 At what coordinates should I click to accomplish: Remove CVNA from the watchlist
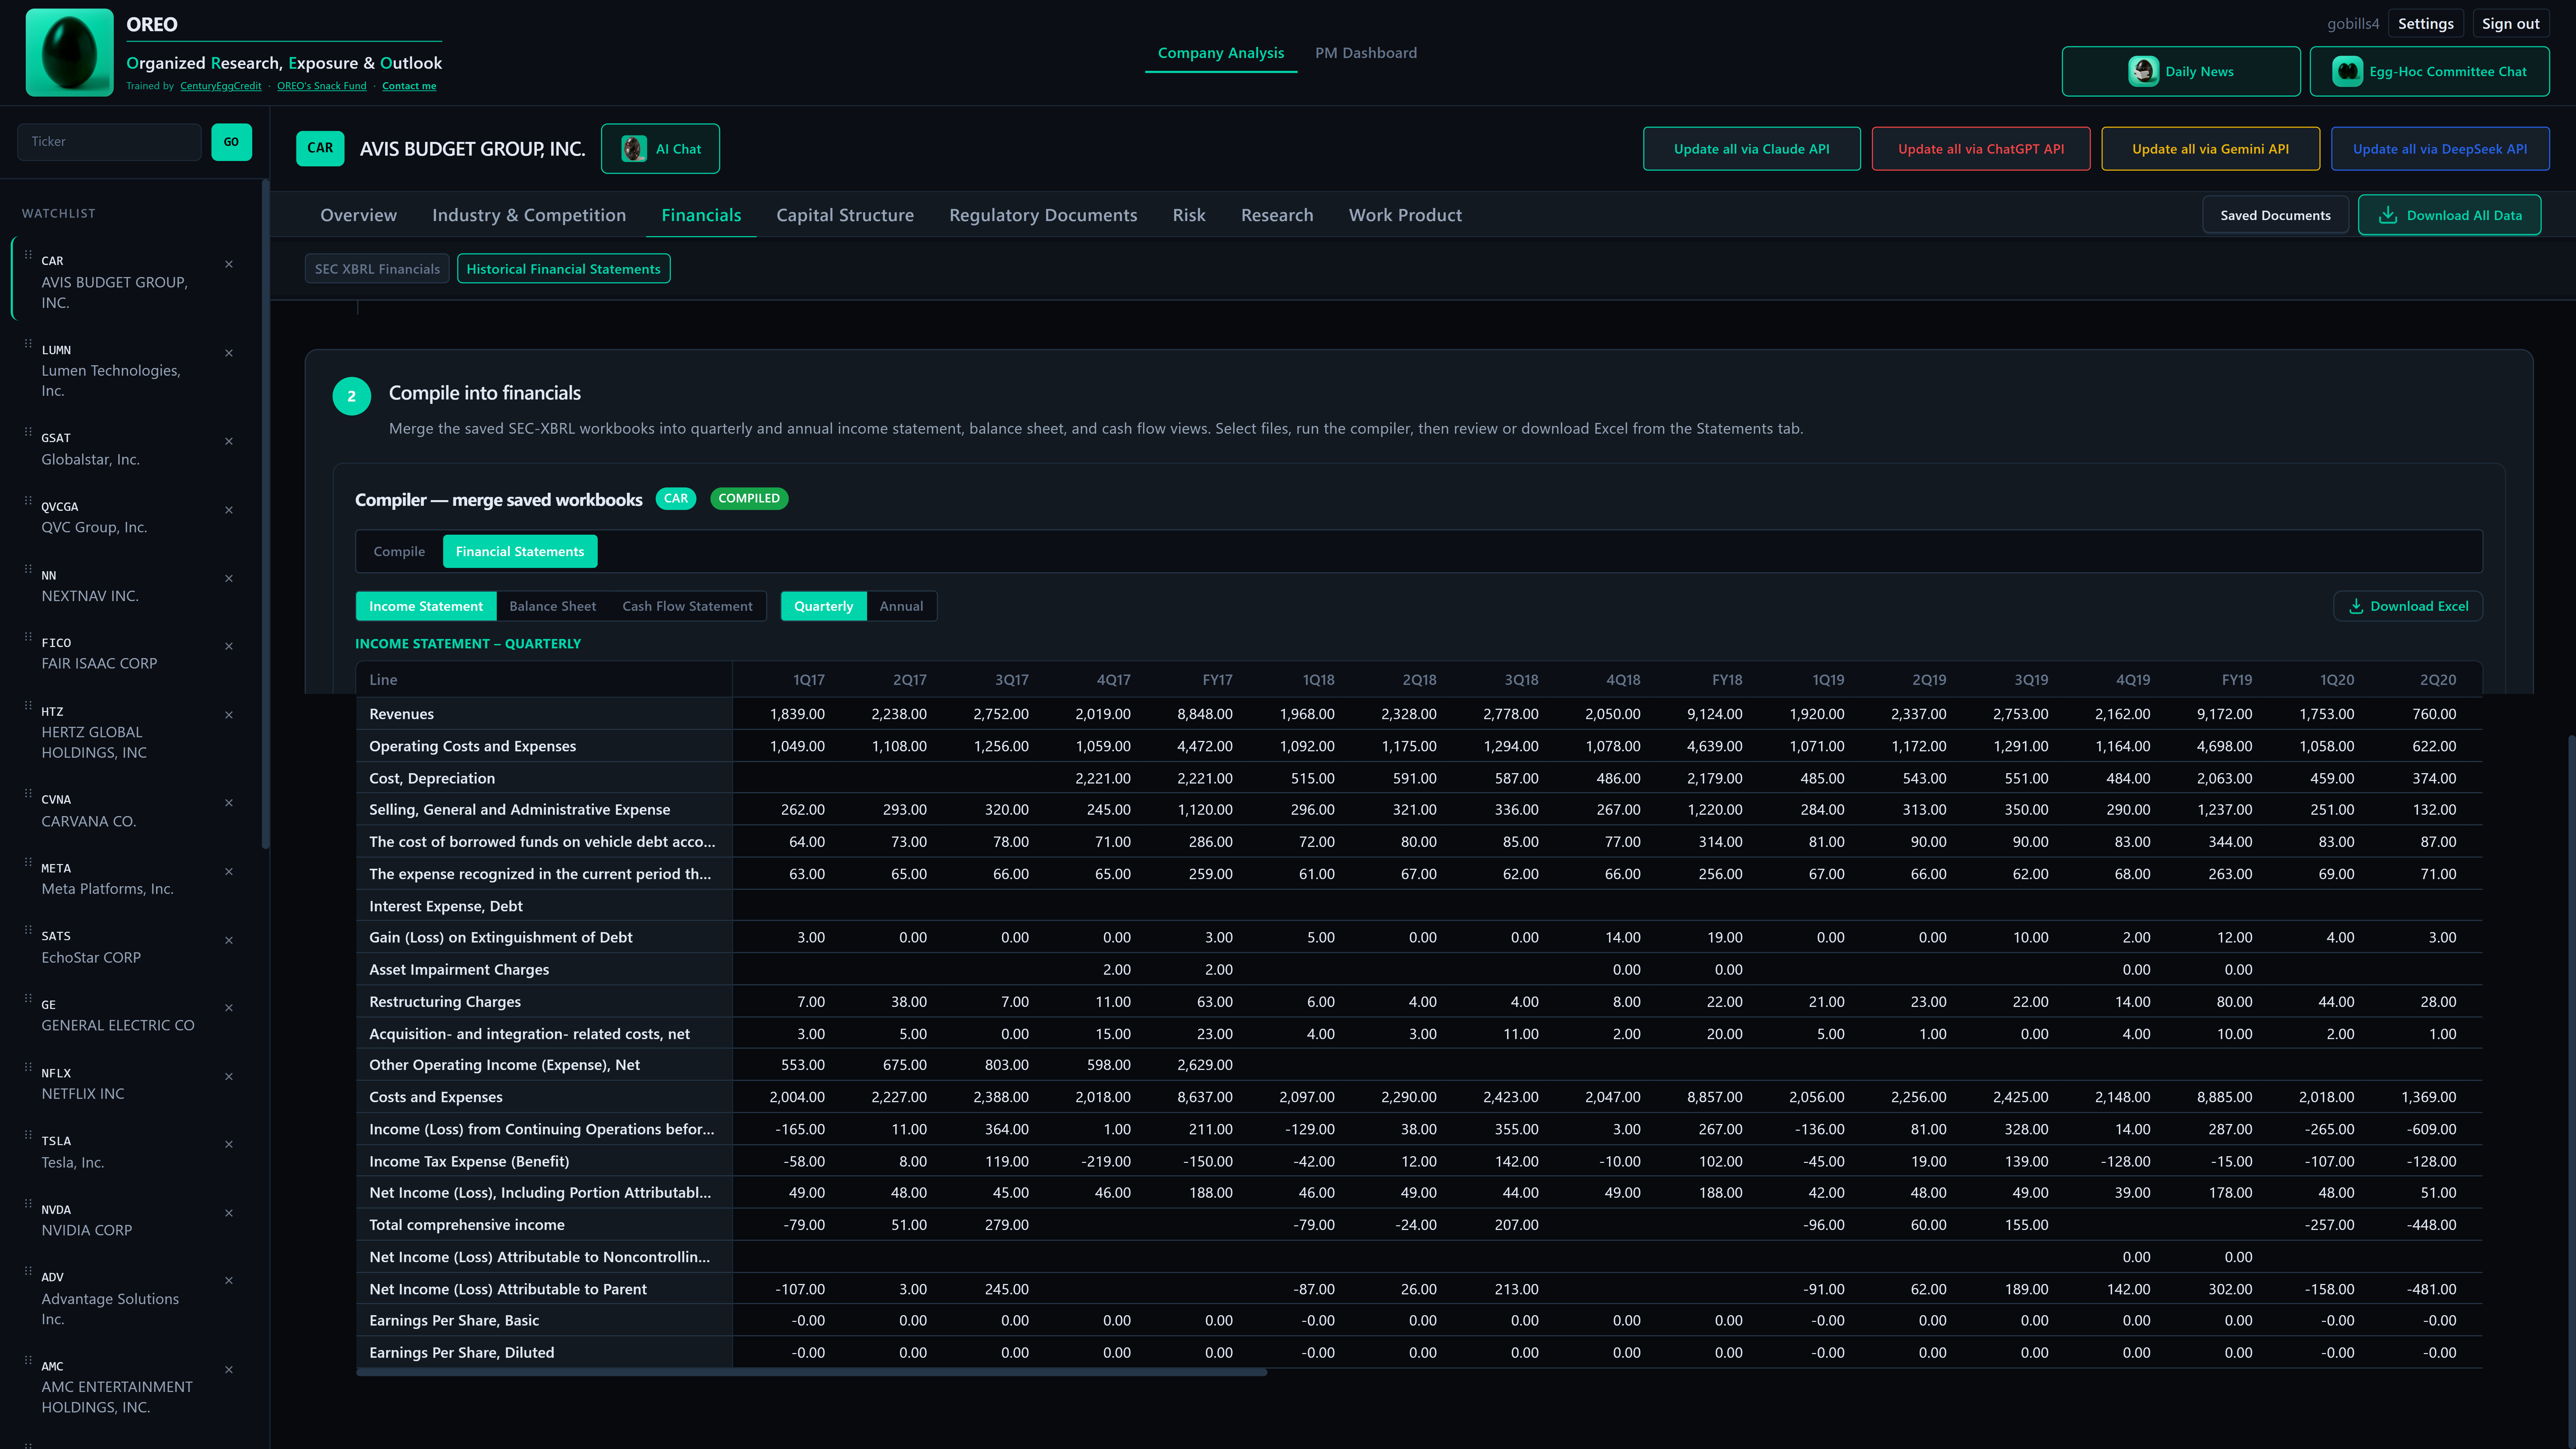229,803
